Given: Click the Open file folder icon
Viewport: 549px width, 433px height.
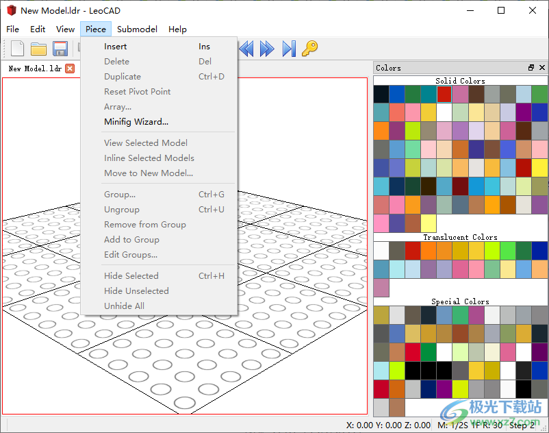Looking at the screenshot, I should 38,49.
